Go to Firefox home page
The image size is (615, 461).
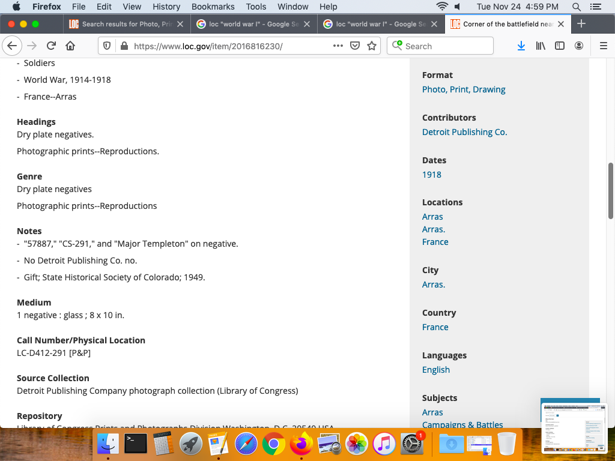[x=70, y=46]
